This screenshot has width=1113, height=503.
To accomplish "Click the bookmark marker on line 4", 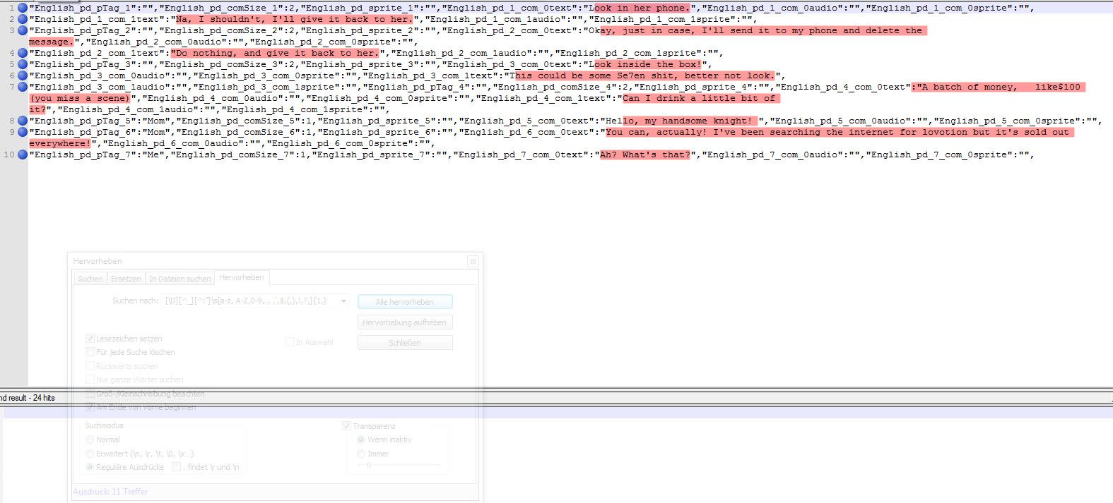I will [23, 53].
